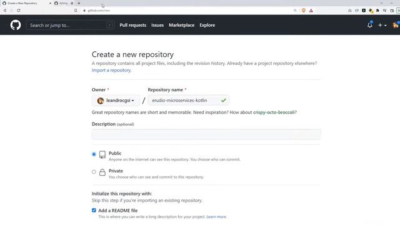400x225 pixels.
Task: Use the crispy-octo-broccoli name suggestion
Action: (274, 112)
